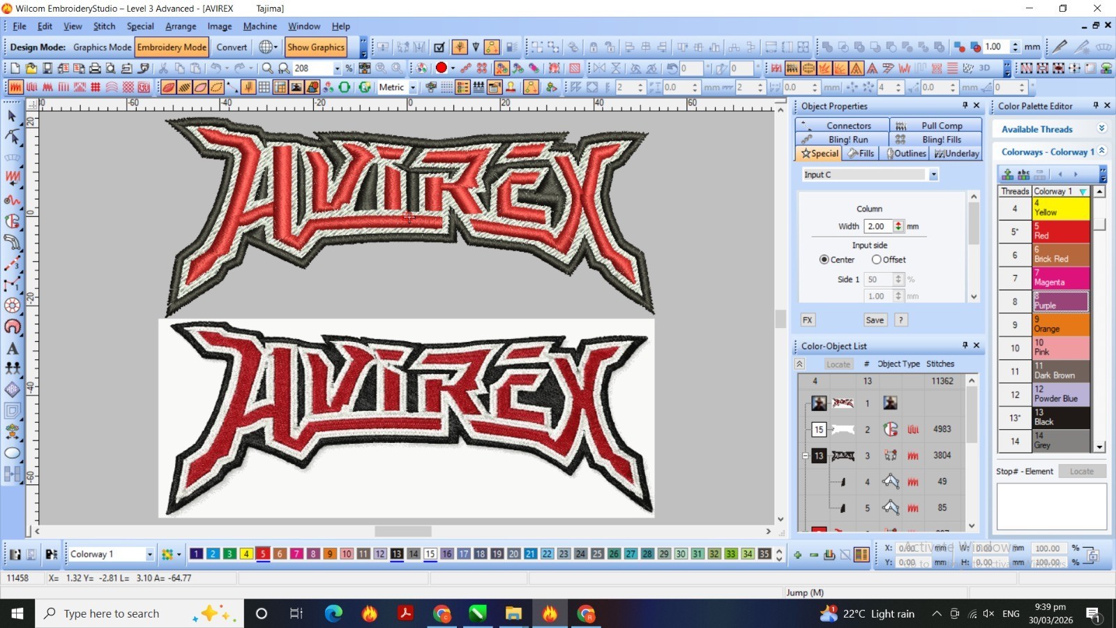Click the Save button in Object Properties
1116x628 pixels.
pos(875,320)
